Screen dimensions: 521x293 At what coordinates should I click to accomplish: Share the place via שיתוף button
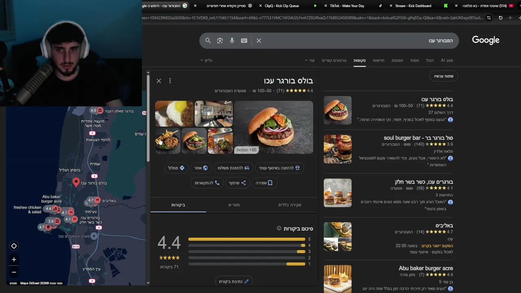point(237,183)
